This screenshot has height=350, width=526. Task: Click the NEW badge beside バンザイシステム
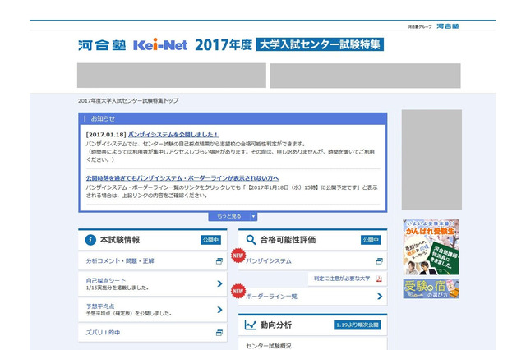[x=238, y=256]
